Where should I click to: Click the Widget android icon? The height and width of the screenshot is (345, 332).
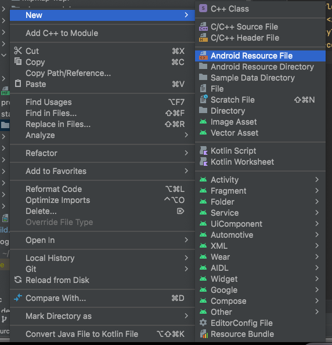203,278
